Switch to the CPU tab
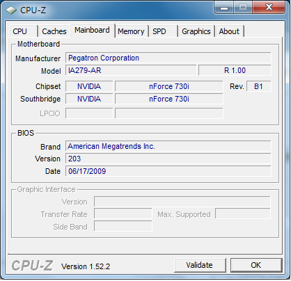Image resolution: width=291 pixels, height=281 pixels. click(x=24, y=31)
